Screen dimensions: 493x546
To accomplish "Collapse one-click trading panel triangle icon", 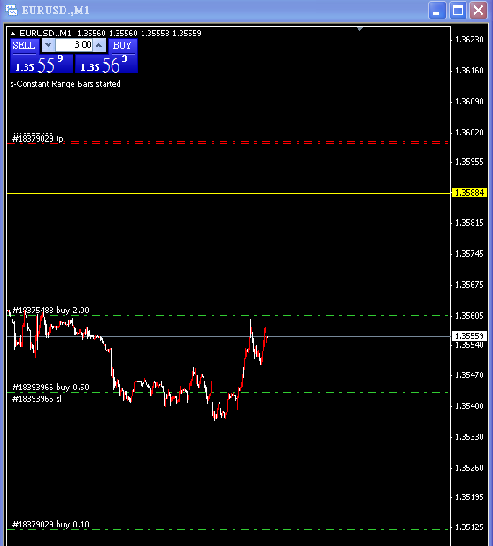I will click(13, 34).
